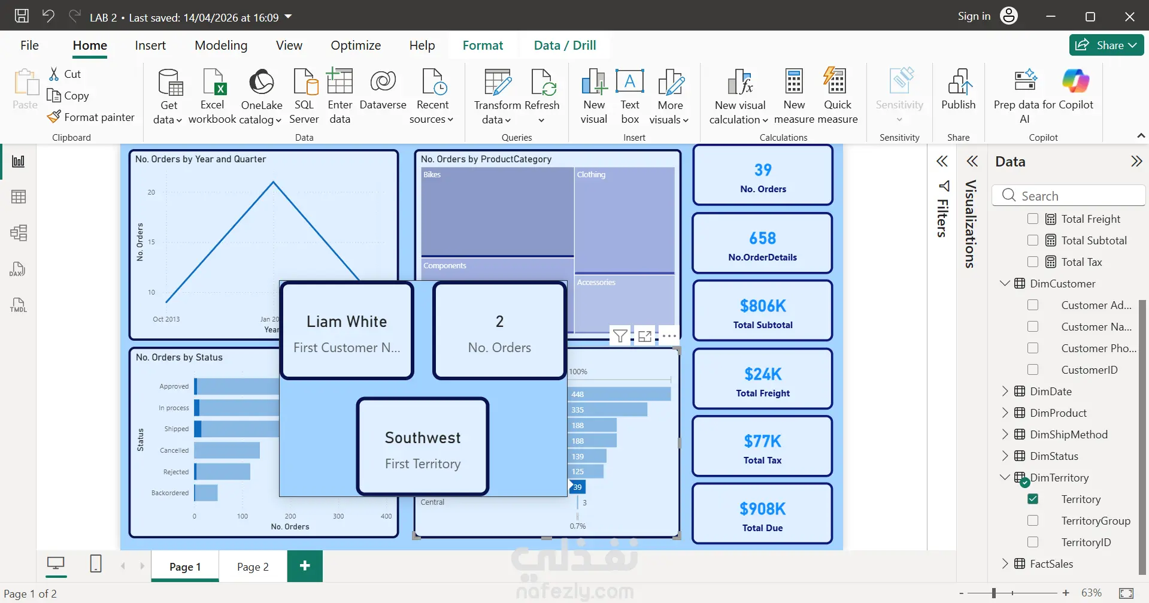Open More options ellipsis on visual
The height and width of the screenshot is (603, 1149).
669,336
